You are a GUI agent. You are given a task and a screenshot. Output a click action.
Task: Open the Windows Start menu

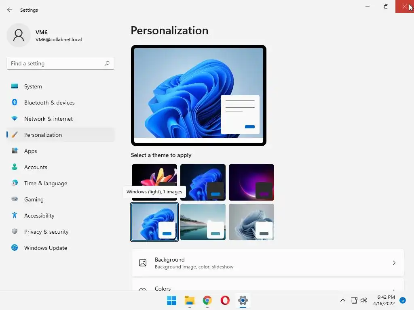coord(171,300)
